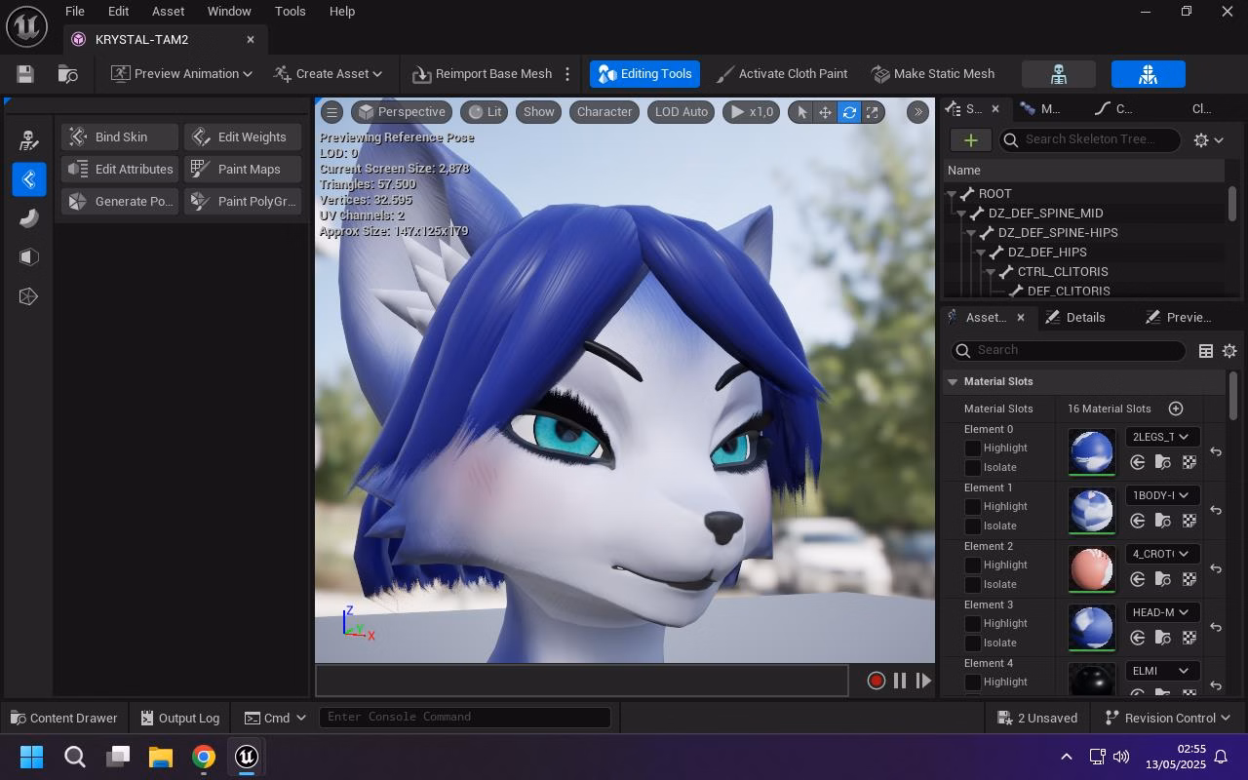This screenshot has width=1248, height=780.
Task: Open the polygon modeling mode icon in left sidebar
Action: [28, 296]
